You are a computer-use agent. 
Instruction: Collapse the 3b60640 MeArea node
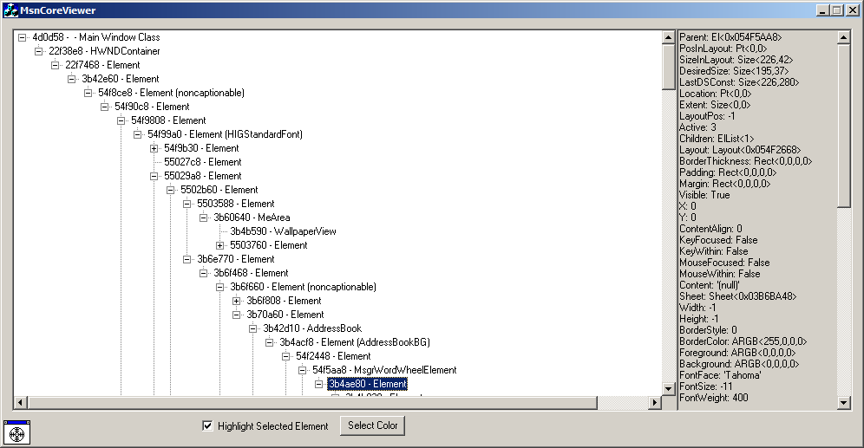[x=204, y=218]
